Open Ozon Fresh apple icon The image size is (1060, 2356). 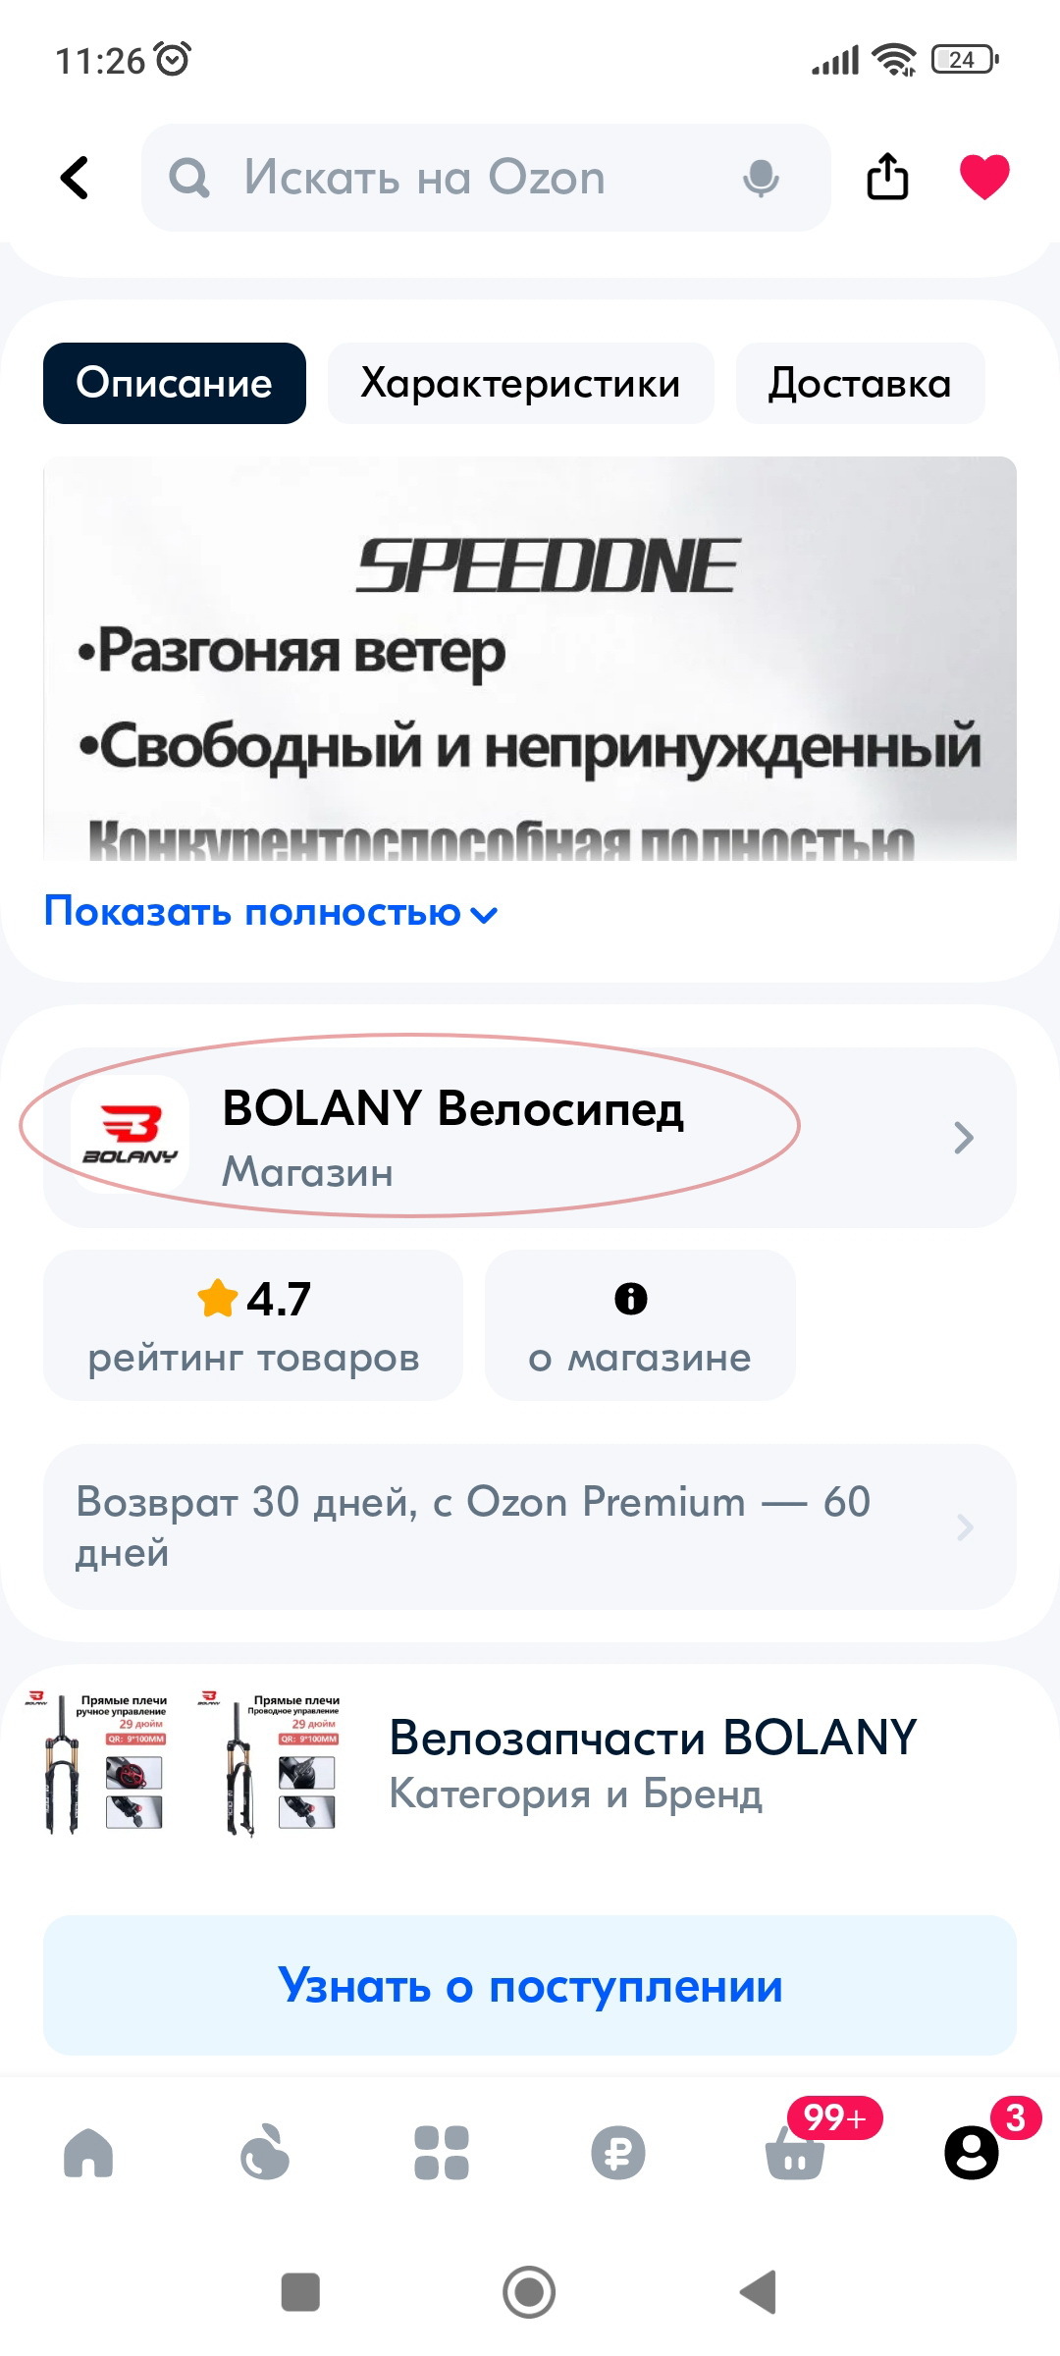[265, 2152]
